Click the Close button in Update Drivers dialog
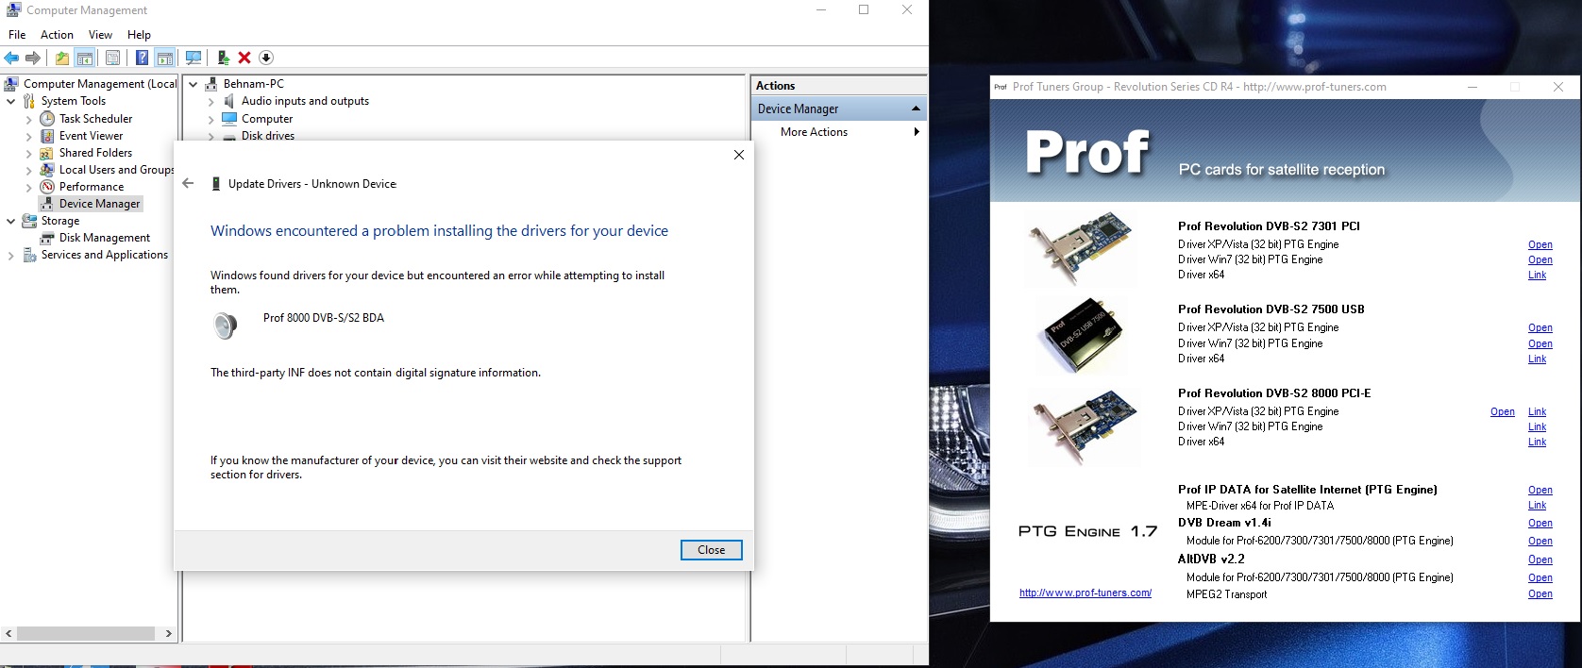1582x668 pixels. coord(712,550)
